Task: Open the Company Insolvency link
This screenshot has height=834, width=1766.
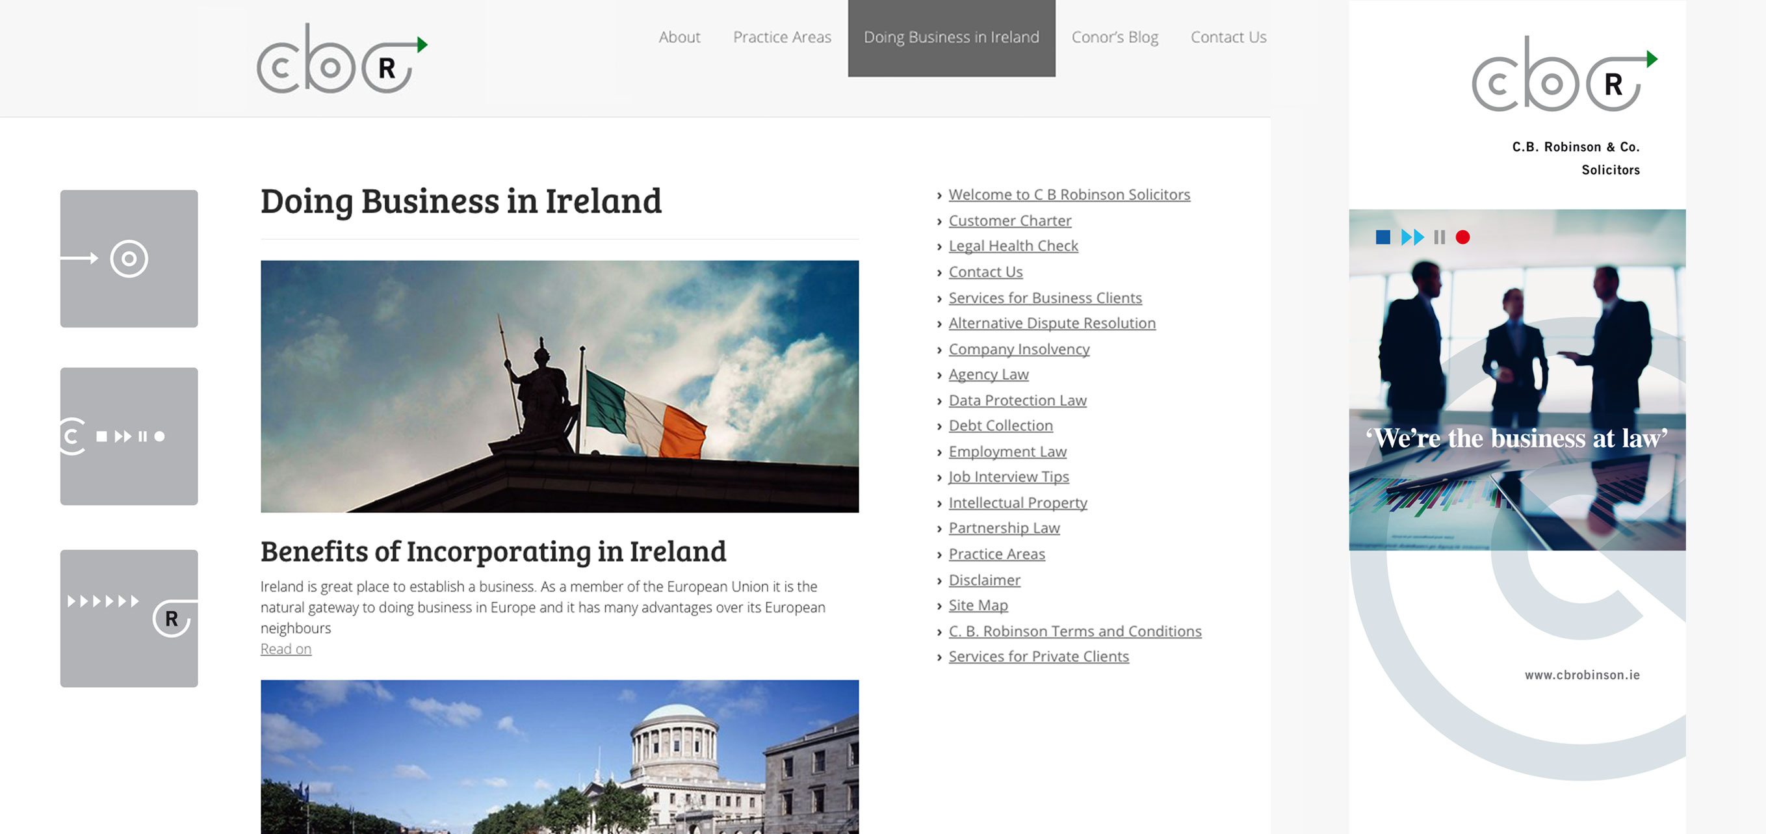Action: tap(1019, 349)
